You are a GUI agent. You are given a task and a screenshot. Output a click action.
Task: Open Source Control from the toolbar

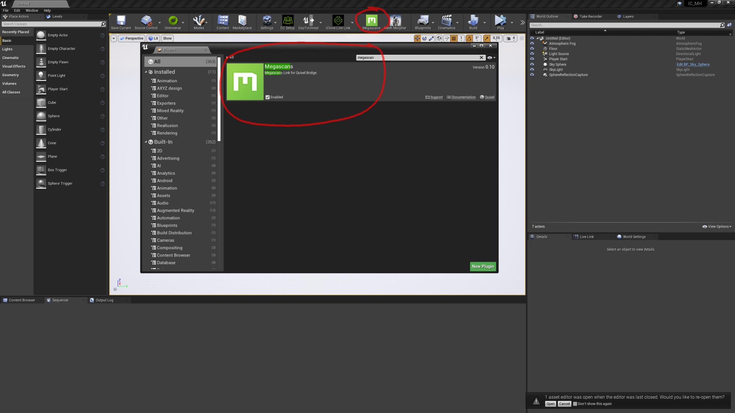point(146,22)
